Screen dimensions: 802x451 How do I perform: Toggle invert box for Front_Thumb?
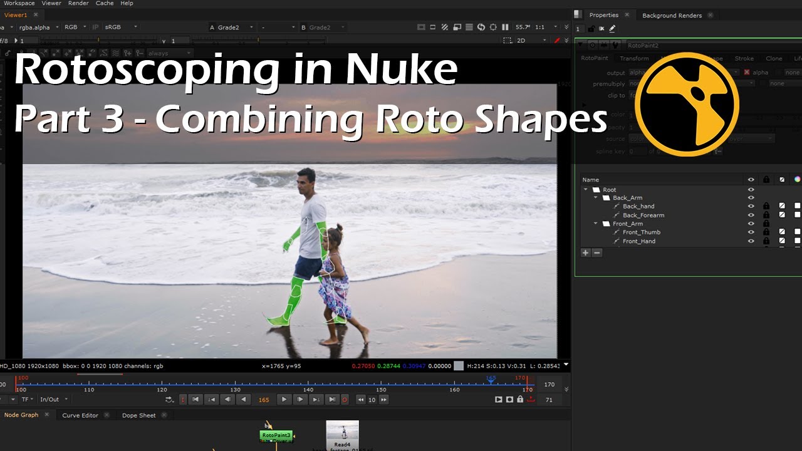pos(782,232)
